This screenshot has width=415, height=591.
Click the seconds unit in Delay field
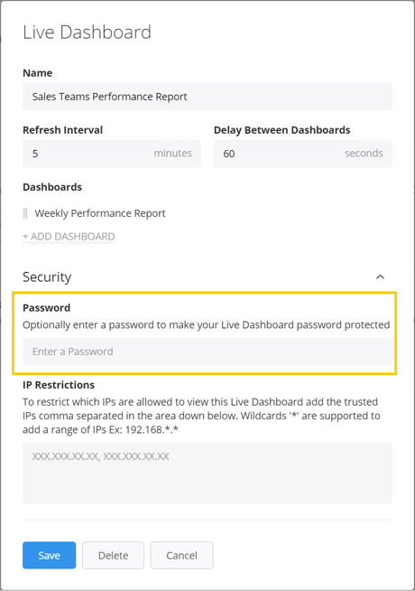coord(364,153)
